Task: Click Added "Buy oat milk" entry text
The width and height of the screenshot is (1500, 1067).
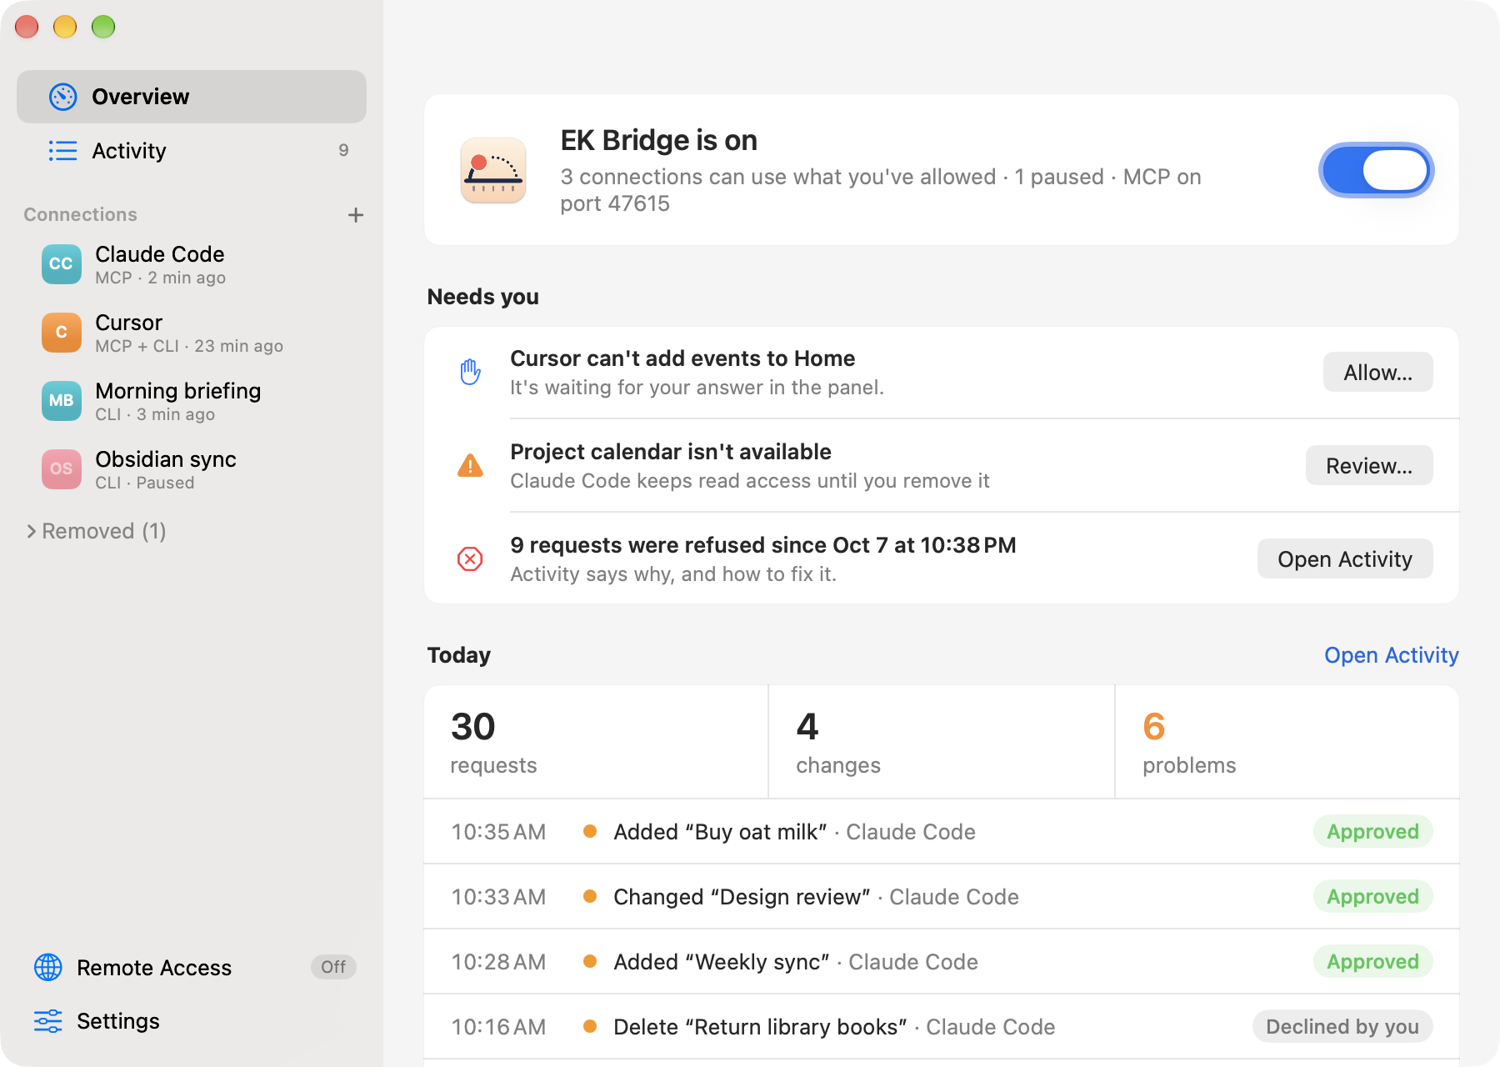Action: (x=720, y=832)
